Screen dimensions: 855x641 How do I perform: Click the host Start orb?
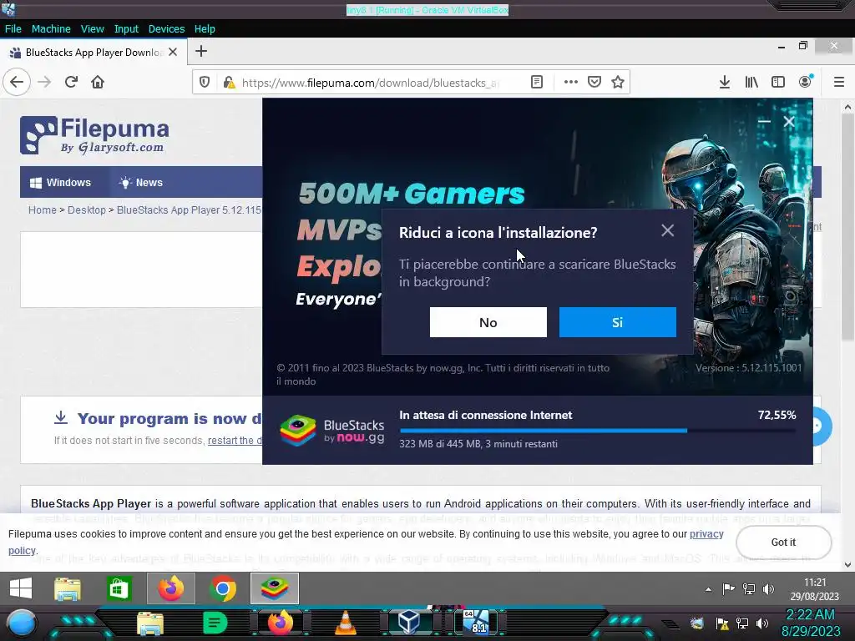point(21,623)
